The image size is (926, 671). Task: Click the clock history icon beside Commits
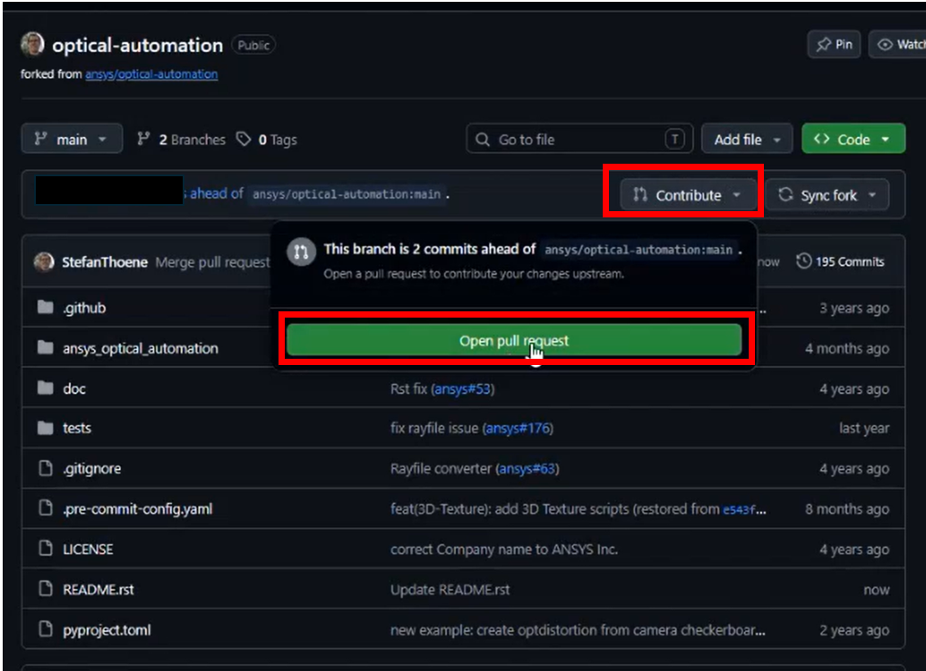click(x=803, y=261)
